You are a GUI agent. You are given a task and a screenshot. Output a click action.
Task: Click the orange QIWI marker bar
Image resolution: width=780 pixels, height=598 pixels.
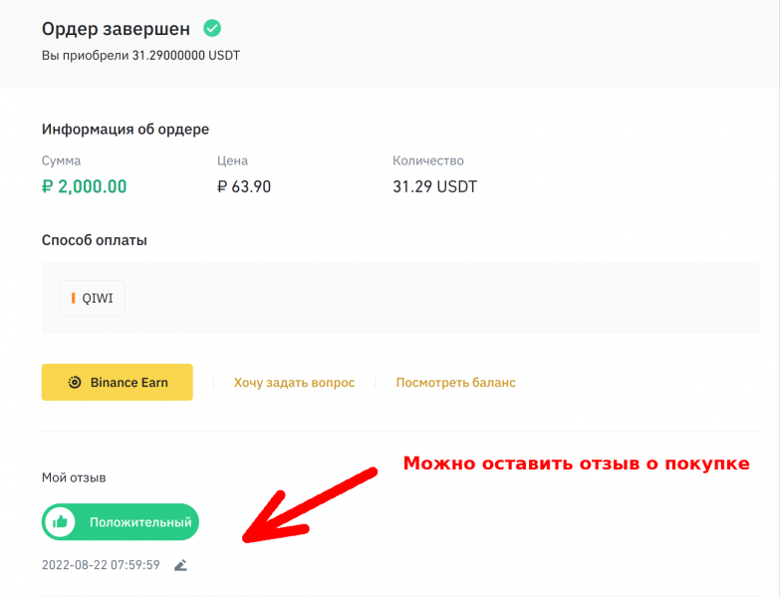pyautogui.click(x=74, y=297)
